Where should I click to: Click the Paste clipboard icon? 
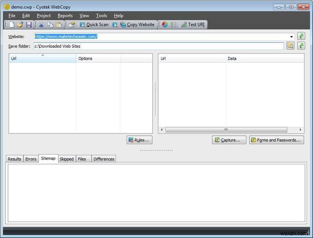pos(59,25)
